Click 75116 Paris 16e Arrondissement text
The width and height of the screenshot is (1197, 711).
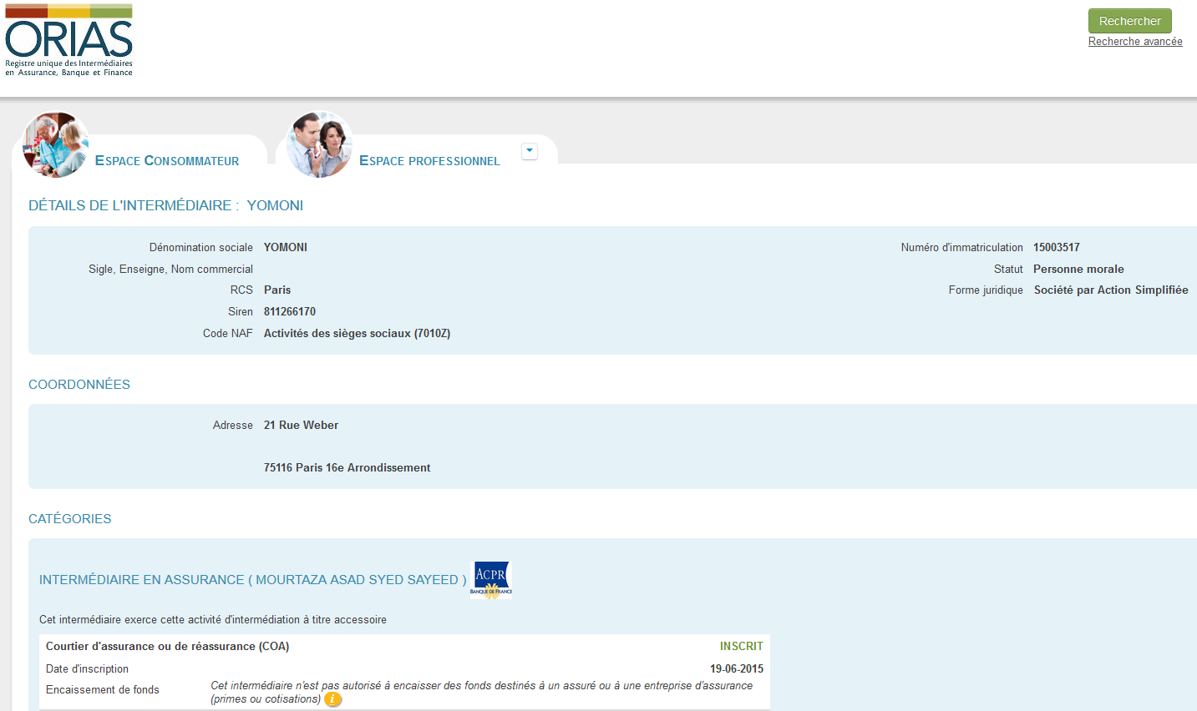pos(347,468)
